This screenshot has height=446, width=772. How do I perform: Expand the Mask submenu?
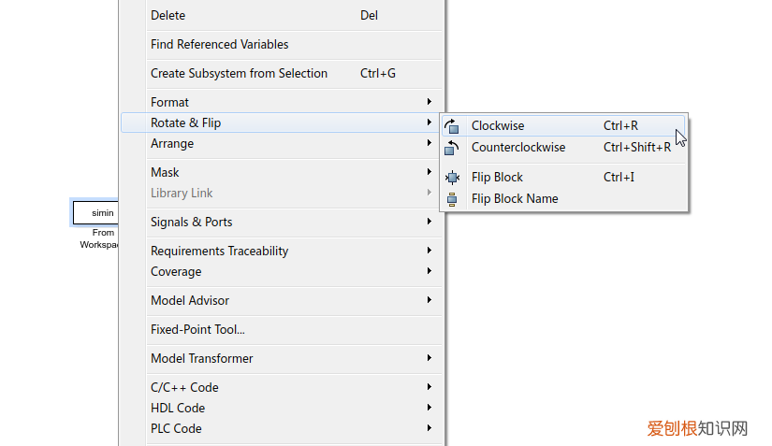coord(166,172)
